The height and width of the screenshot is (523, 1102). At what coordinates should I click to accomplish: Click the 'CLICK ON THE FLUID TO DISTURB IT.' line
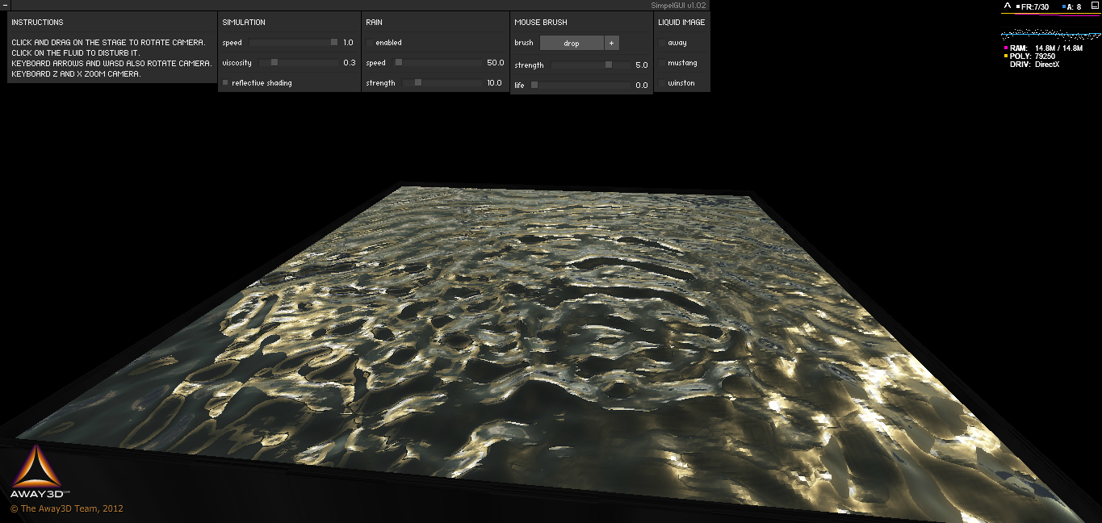[x=75, y=53]
